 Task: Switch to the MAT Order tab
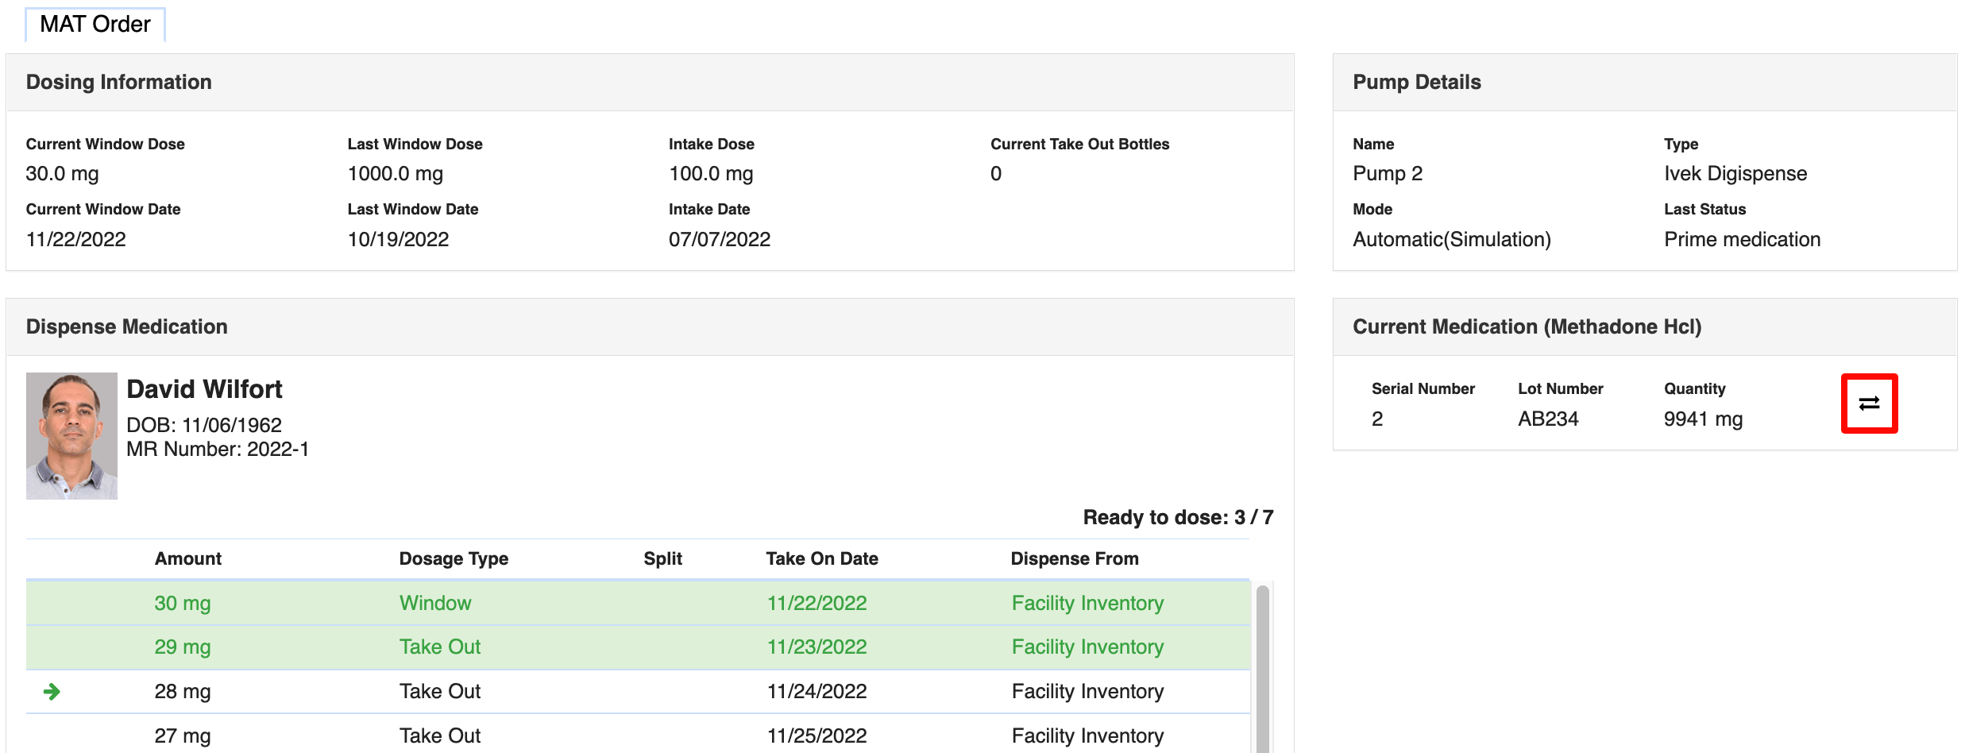(x=95, y=24)
